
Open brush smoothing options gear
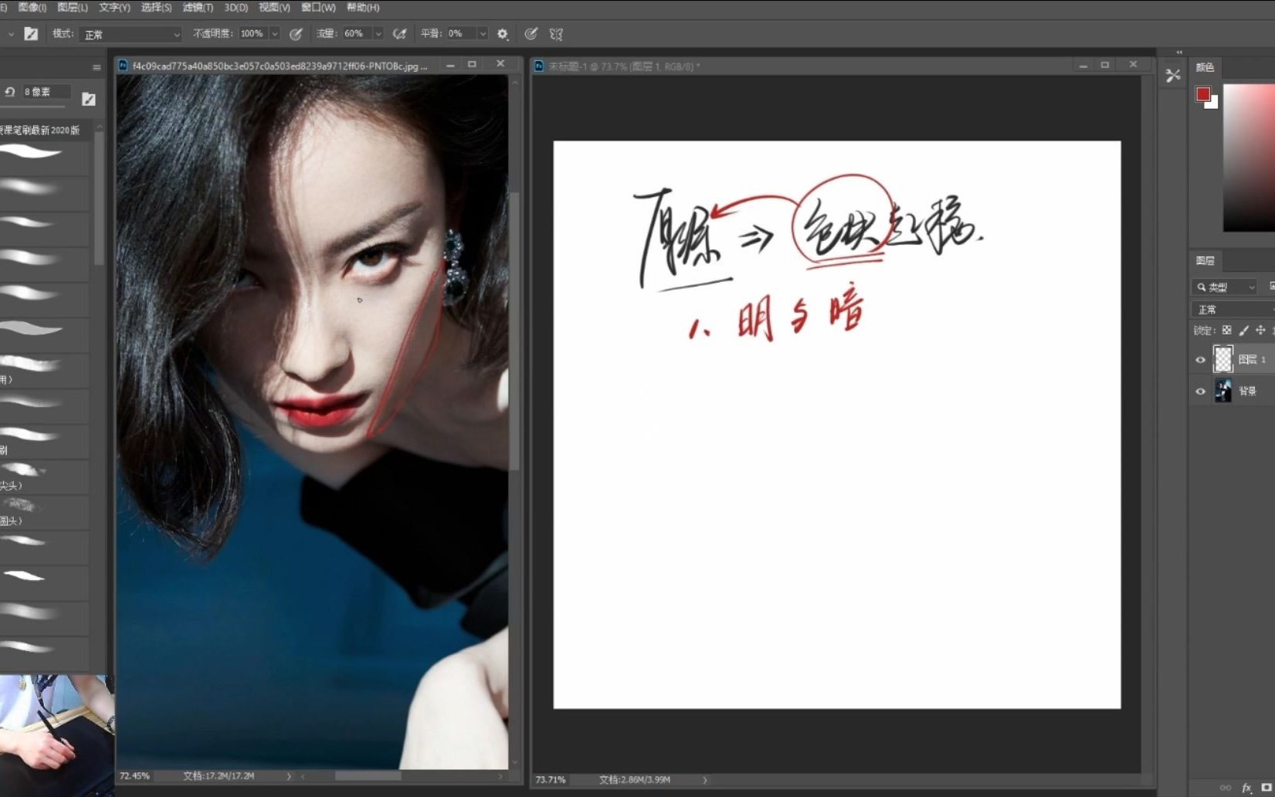coord(502,34)
